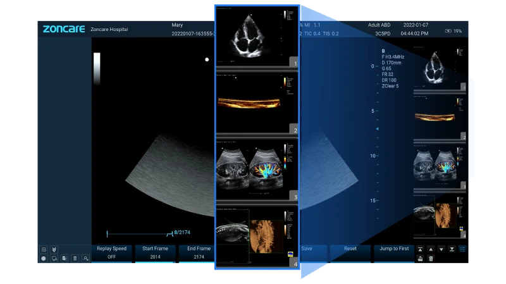The width and height of the screenshot is (506, 284).
Task: Click the Reset button
Action: point(350,253)
